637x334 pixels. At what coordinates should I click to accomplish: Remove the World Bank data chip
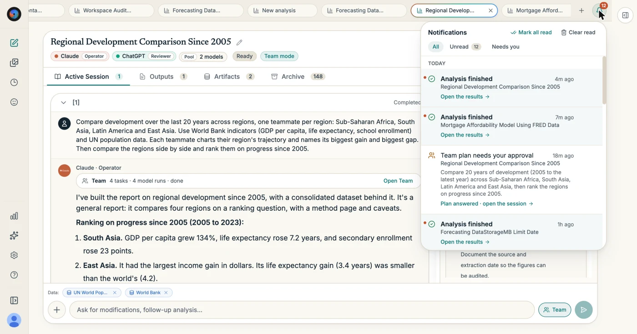point(166,293)
